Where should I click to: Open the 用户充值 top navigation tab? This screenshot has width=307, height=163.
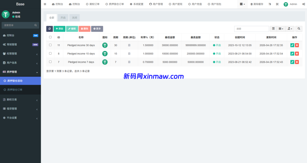(195, 4)
